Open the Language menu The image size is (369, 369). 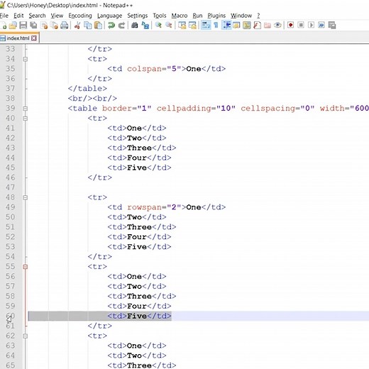(109, 16)
